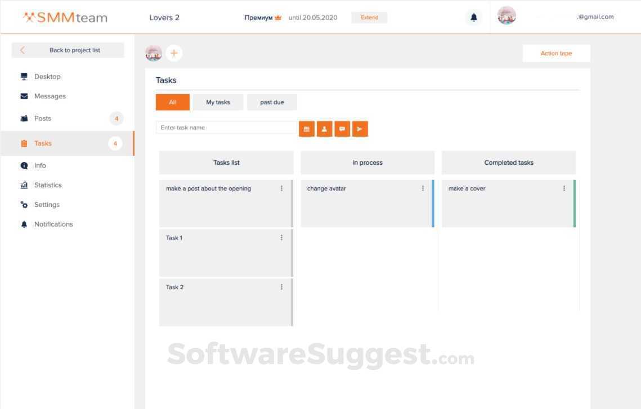The image size is (641, 409).
Task: Open Settings from the sidebar
Action: tap(47, 204)
